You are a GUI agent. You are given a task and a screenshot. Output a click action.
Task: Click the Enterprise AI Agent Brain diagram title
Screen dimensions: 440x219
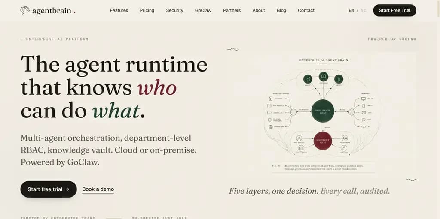[x=324, y=60]
